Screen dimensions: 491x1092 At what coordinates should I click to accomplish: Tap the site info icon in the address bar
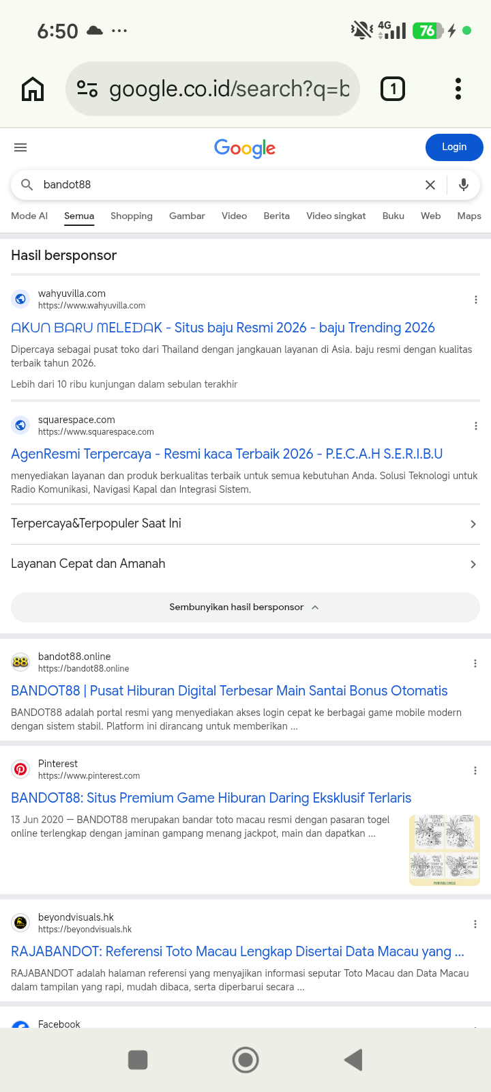(87, 89)
